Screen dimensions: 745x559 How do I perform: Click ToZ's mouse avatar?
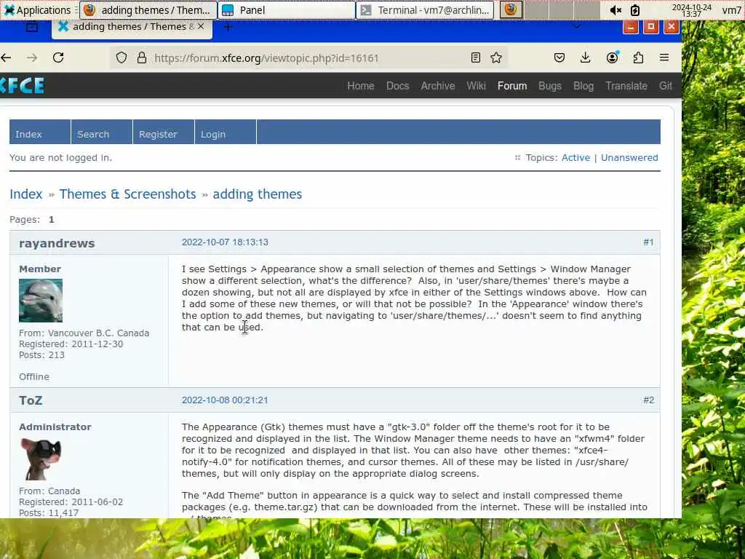(41, 459)
